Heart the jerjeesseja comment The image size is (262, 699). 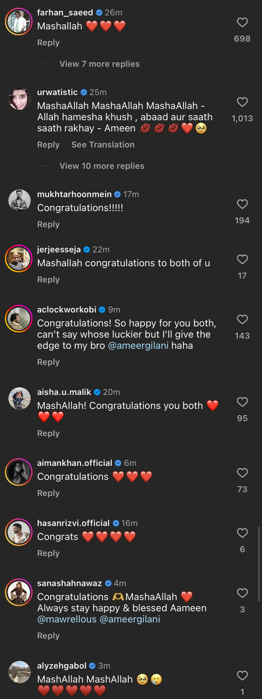coord(242,259)
